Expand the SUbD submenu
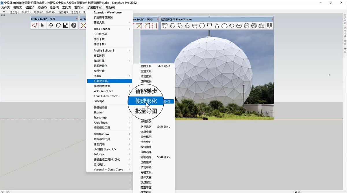 tap(110, 76)
